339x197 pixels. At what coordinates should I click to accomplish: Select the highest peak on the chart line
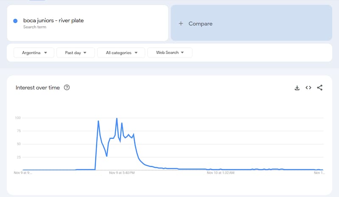pyautogui.click(x=117, y=118)
